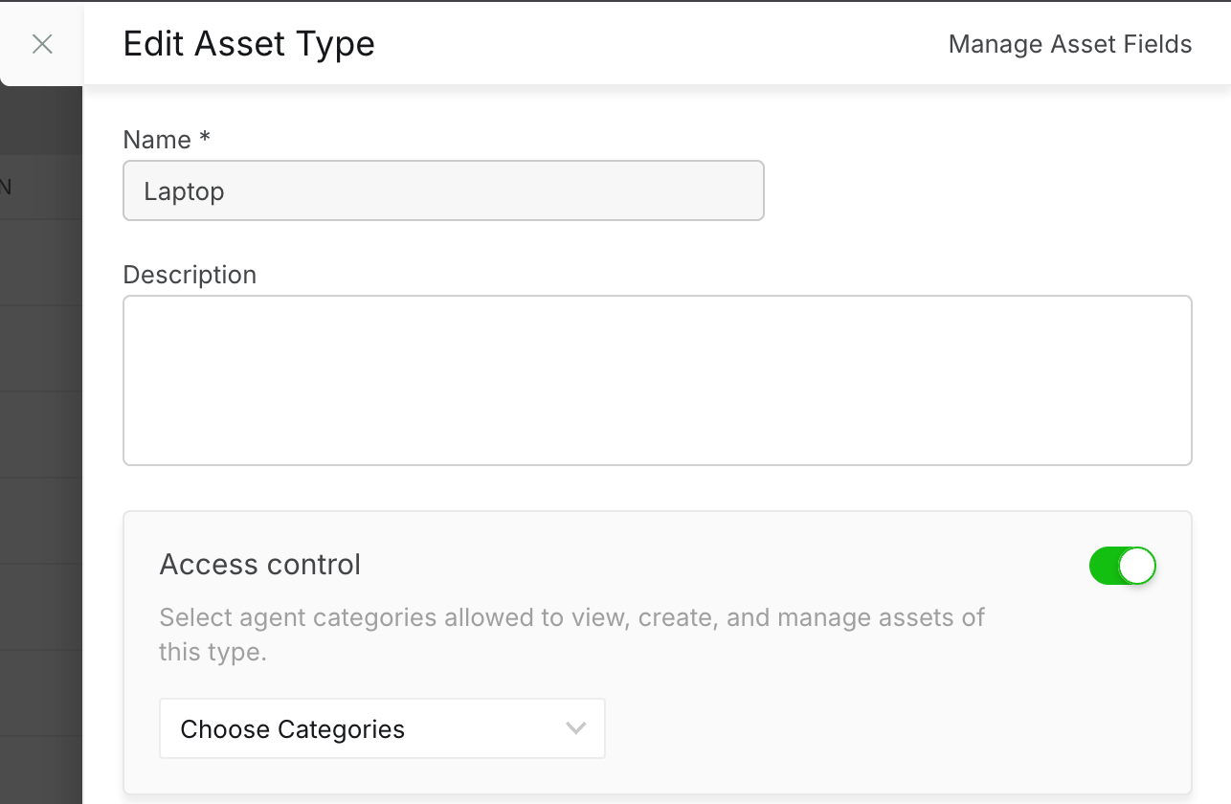
Task: Focus the Description text area
Action: click(657, 379)
